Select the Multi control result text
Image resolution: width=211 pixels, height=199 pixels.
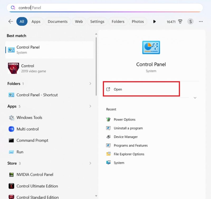tap(28, 129)
